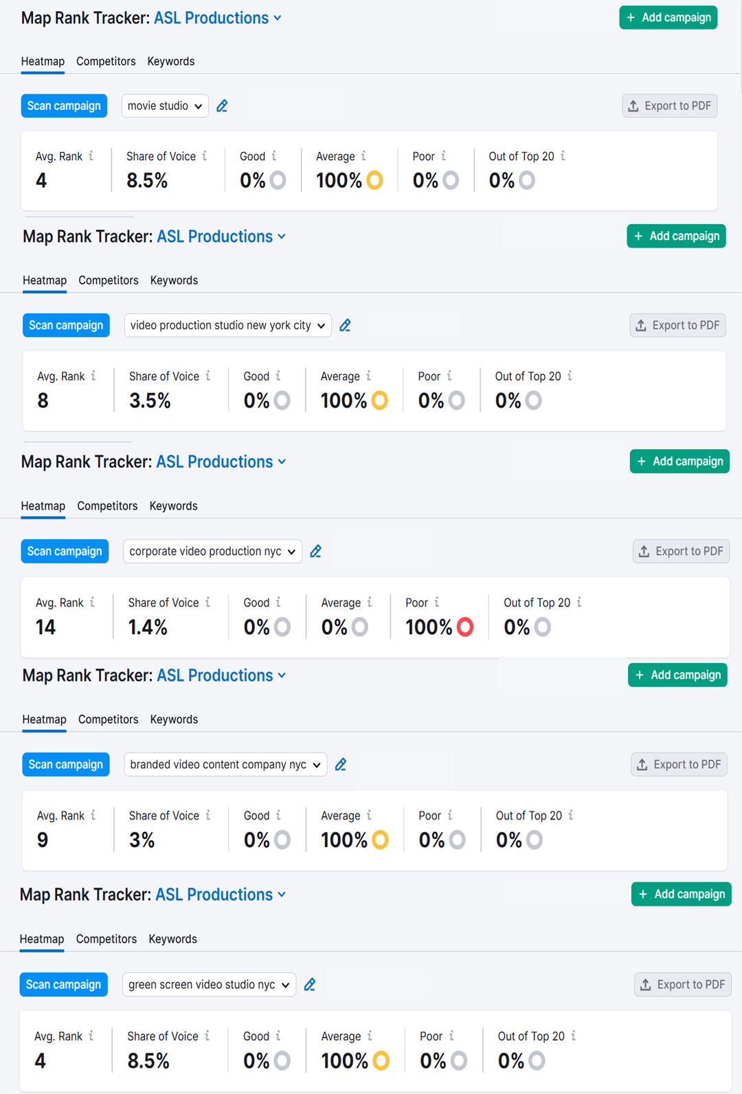Screen dimensions: 742x1094
Task: Switch to the Competitors tab in the top panel
Action: tap(106, 61)
